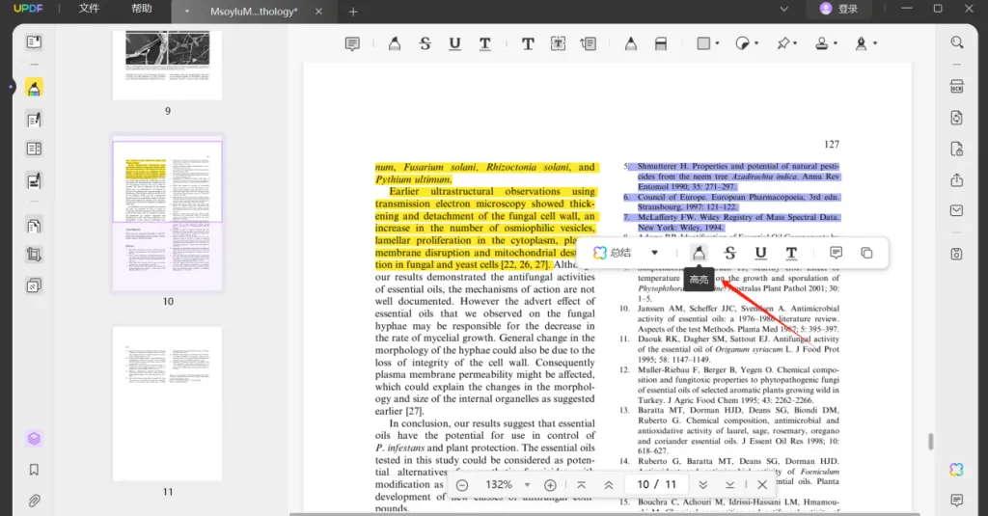The image size is (988, 516).
Task: Open the 帮助 menu
Action: (x=141, y=10)
